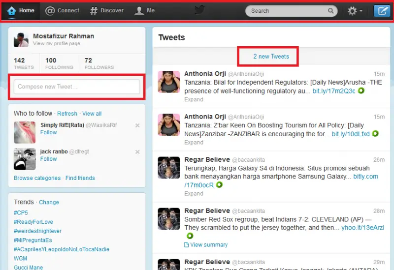
Task: Open the bitly.com/17m0ocR link
Action: [x=365, y=177]
